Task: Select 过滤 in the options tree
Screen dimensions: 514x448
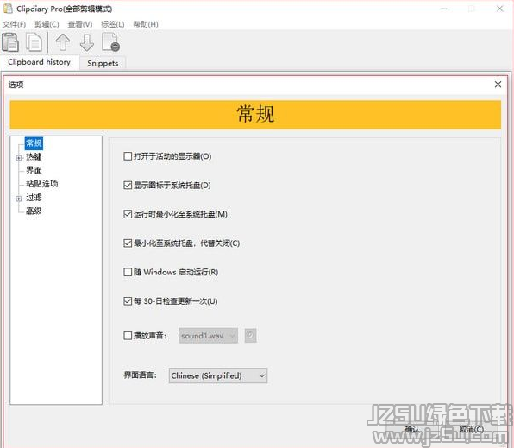Action: point(34,198)
